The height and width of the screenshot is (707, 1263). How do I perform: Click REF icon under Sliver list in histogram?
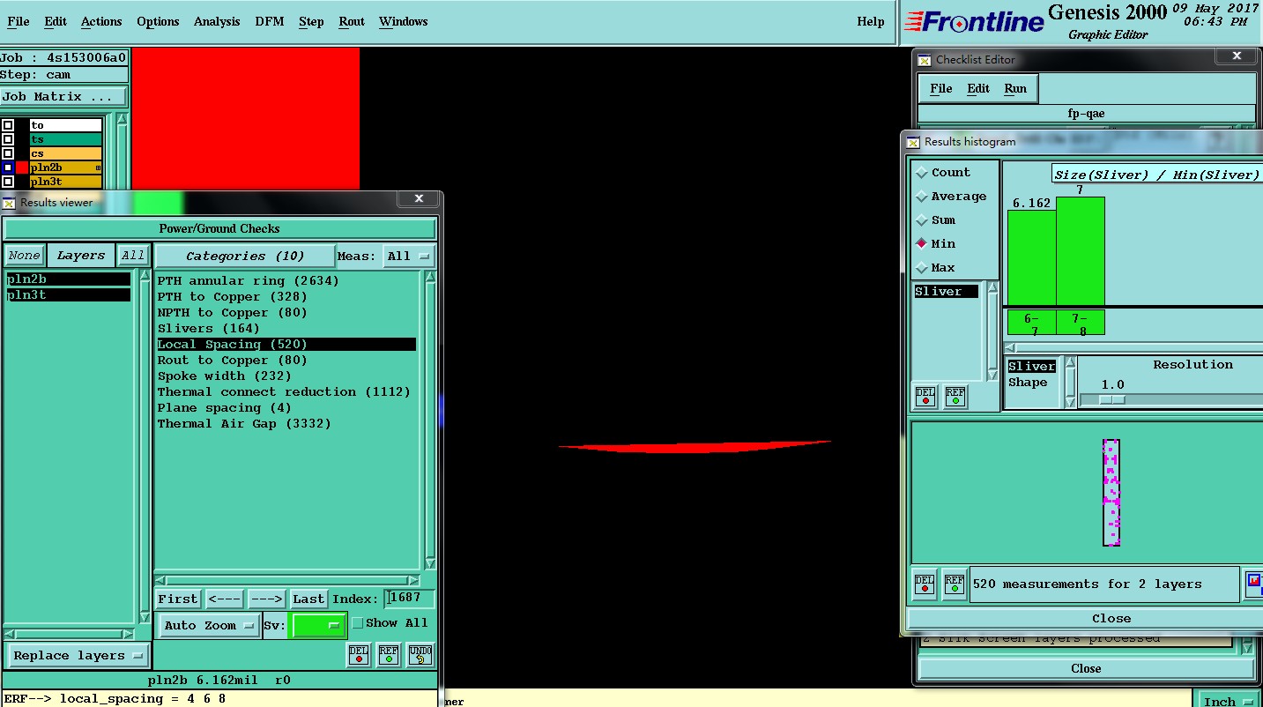click(x=955, y=397)
